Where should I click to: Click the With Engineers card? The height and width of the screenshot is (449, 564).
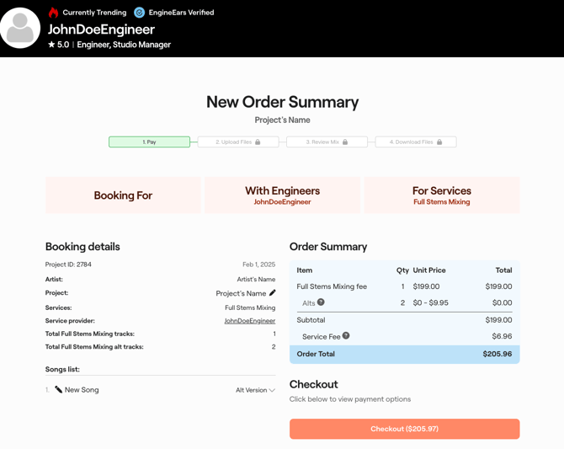282,195
